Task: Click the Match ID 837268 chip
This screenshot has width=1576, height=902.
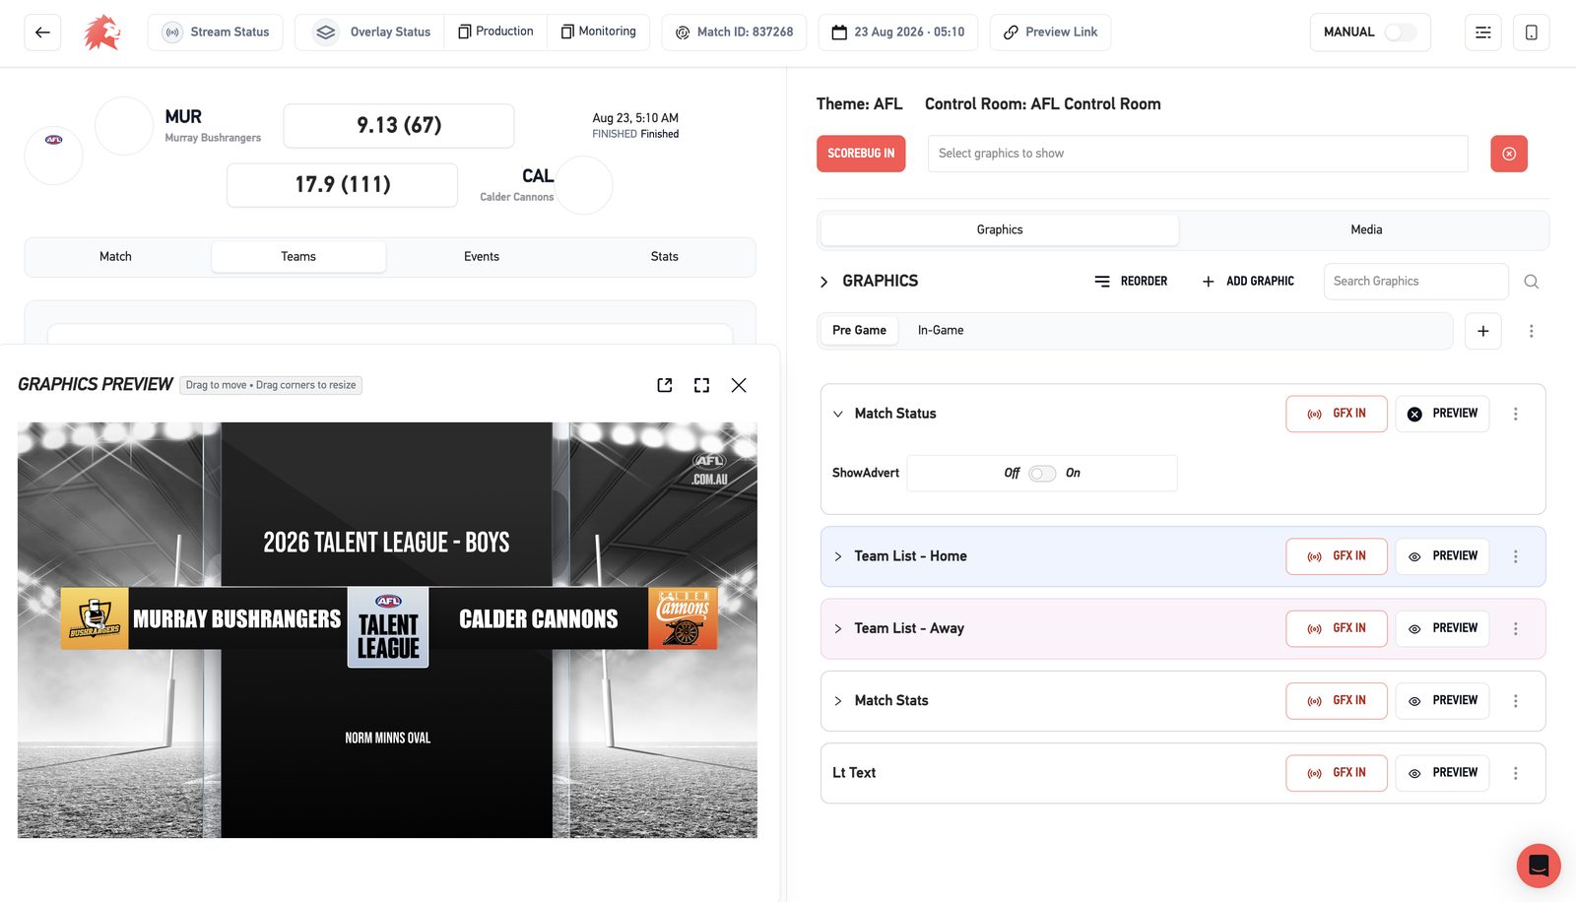Action: coord(734,32)
